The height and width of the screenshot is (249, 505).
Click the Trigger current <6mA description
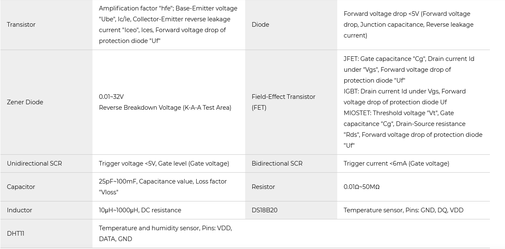tap(396, 163)
